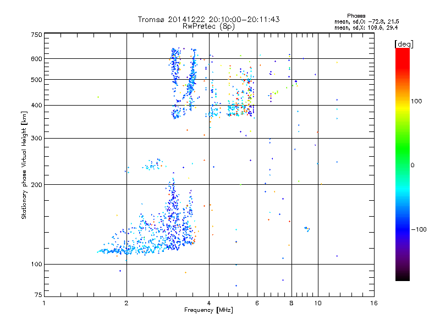The height and width of the screenshot is (330, 440).
Task: Click the y-axis '400' tick label
Action: point(36,105)
